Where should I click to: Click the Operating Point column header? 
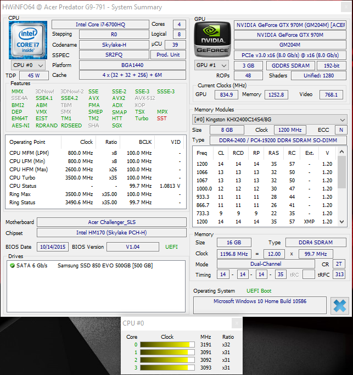tap(33, 142)
